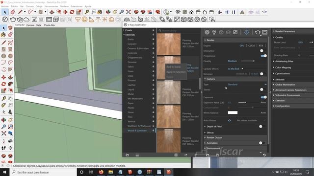Click the Zoom Extents tool in top toolbar

(x=129, y=12)
